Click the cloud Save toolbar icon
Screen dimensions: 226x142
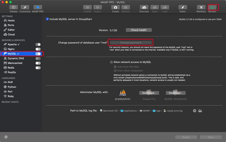[155, 7]
